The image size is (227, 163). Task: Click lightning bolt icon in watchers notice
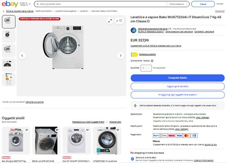click(x=135, y=106)
